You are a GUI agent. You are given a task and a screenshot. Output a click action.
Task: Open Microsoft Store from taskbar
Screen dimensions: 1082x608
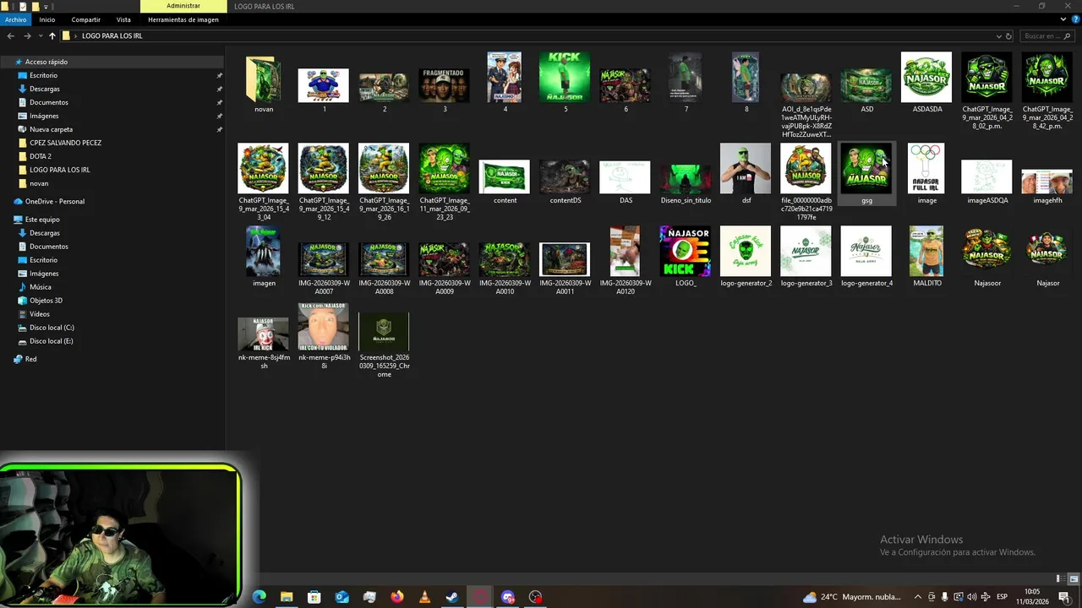tap(314, 597)
